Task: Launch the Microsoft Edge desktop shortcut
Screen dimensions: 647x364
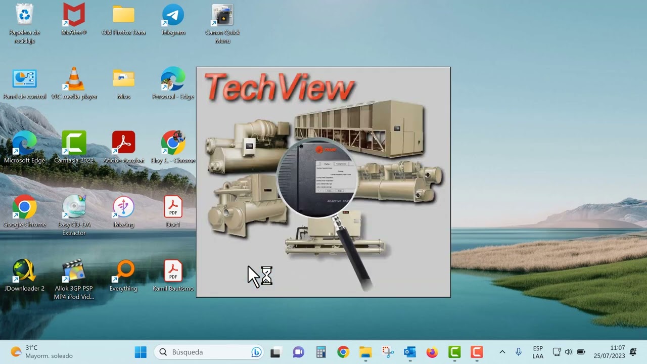Action: 24,147
